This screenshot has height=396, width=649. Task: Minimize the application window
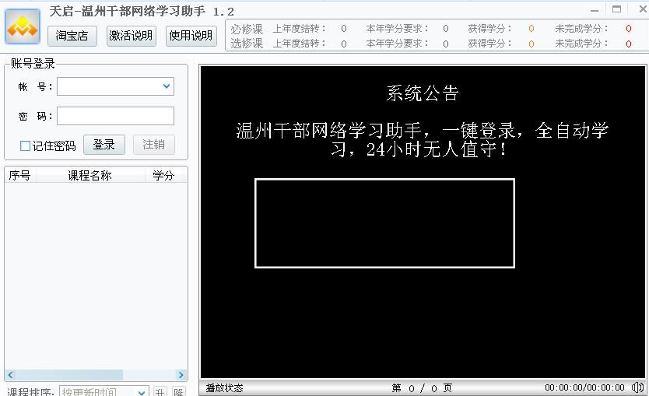point(595,10)
